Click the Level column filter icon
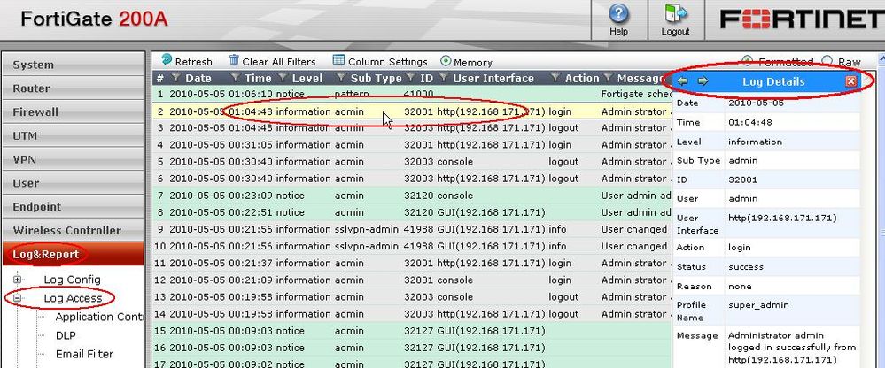 click(x=283, y=78)
